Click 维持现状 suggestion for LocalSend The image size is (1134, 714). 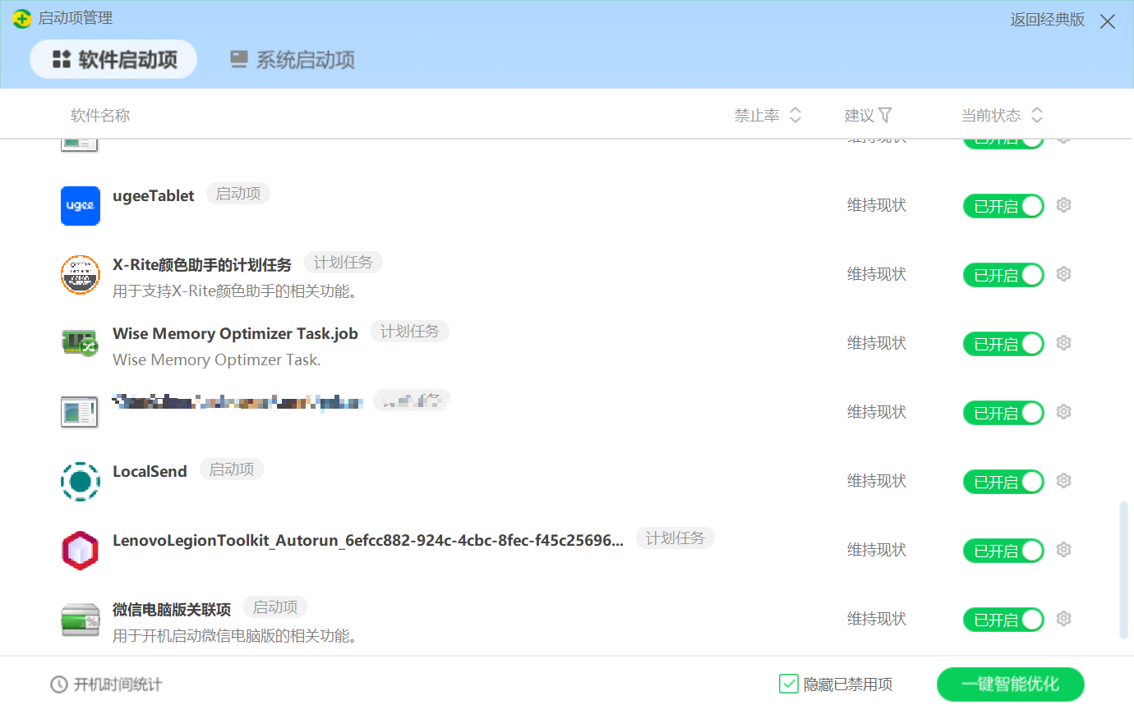(x=877, y=481)
